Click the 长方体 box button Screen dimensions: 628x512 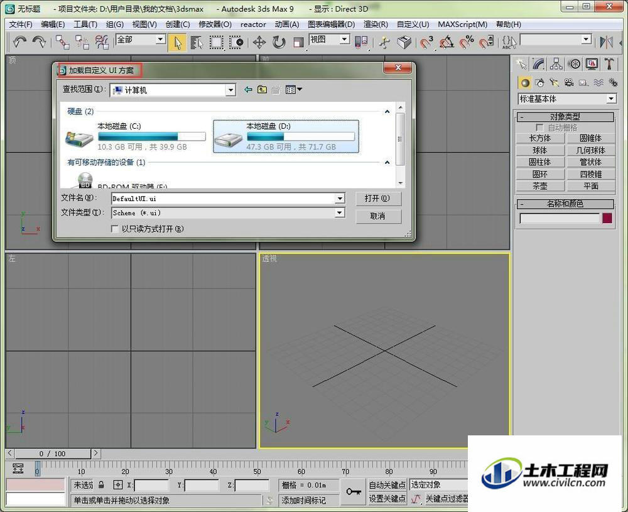pos(540,139)
